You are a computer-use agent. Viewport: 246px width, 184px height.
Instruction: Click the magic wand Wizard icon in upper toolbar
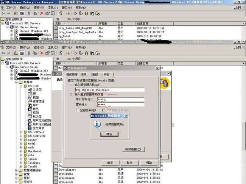click(x=75, y=13)
